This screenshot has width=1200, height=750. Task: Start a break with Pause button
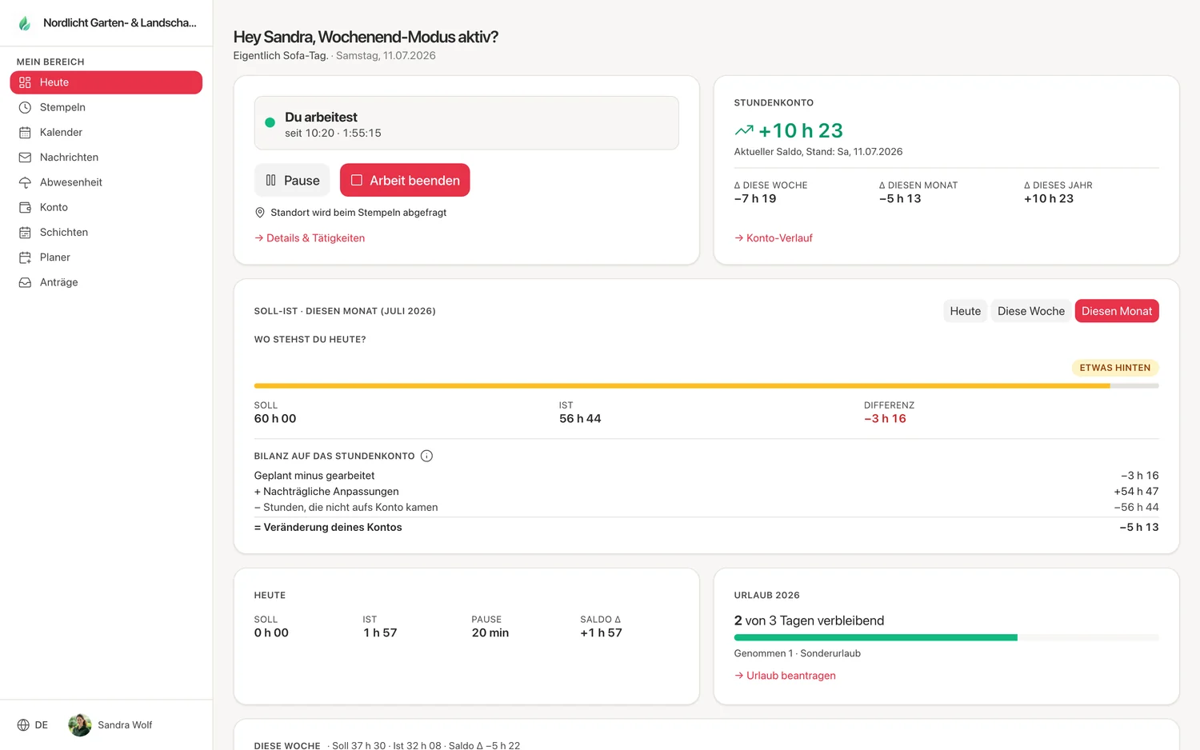point(292,181)
